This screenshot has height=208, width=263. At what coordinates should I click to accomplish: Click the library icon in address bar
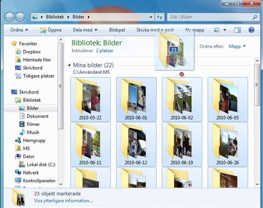tap(35, 17)
